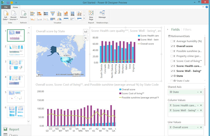
Task: Insert a 100% stacked bar chart
Action: point(46,14)
